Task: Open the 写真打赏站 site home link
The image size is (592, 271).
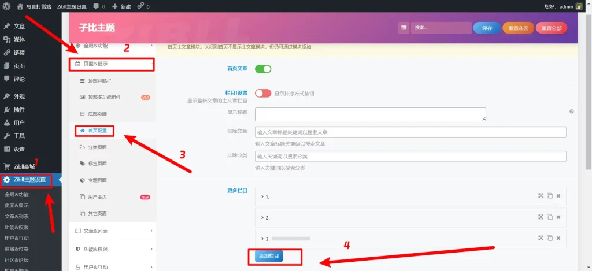Action: coord(34,6)
